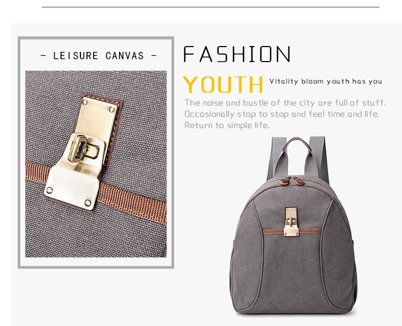Click the 'Return to simple life.' text
The image size is (402, 326).
(x=227, y=125)
